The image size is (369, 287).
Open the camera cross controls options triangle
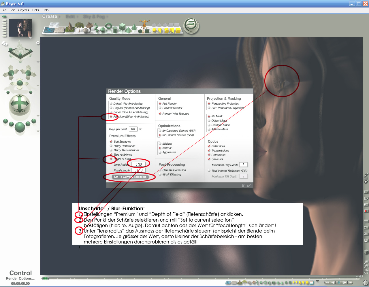(x=38, y=86)
